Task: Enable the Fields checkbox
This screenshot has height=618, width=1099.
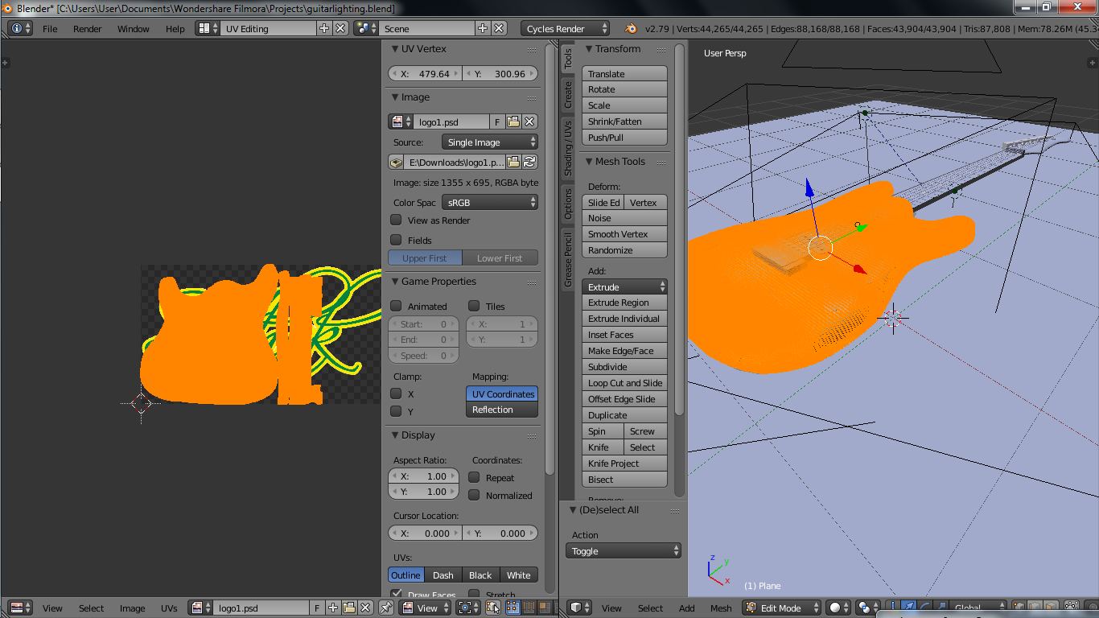Action: [396, 240]
